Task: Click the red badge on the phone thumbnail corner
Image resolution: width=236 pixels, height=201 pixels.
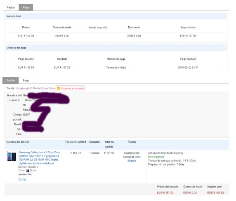Action: pyautogui.click(x=7, y=152)
